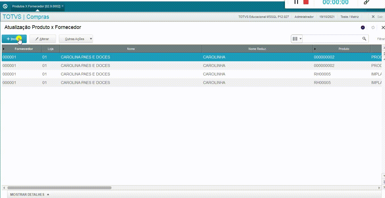Click TOTVS Educacional MSSQL P12.027 label
385x198 pixels.
[x=264, y=17]
